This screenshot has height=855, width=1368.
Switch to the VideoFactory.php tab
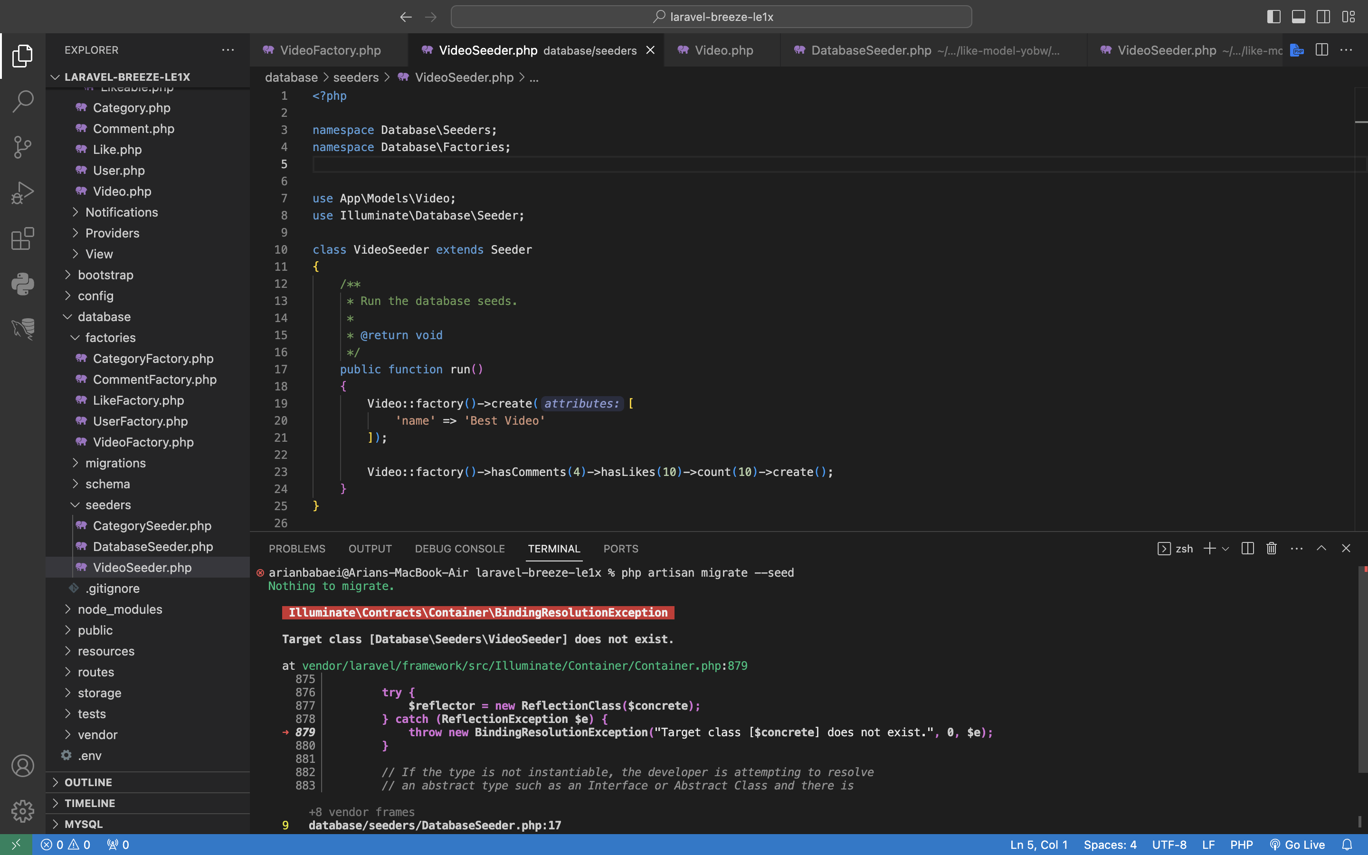329,50
